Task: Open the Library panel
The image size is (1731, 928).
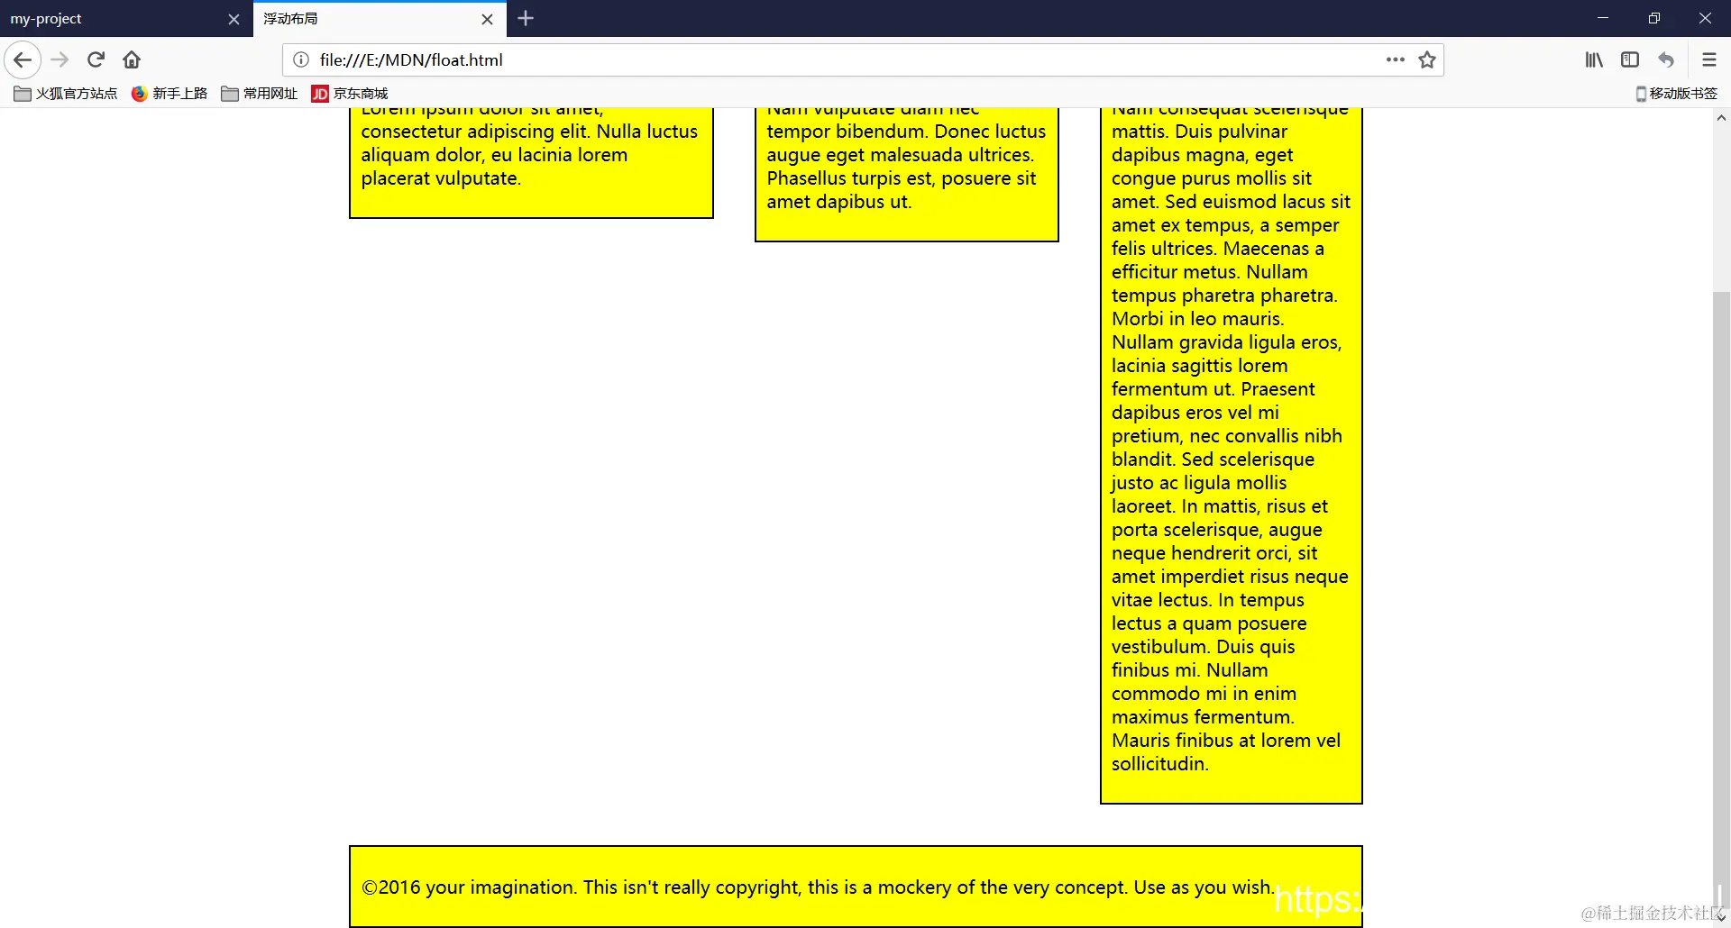Action: click(x=1594, y=60)
